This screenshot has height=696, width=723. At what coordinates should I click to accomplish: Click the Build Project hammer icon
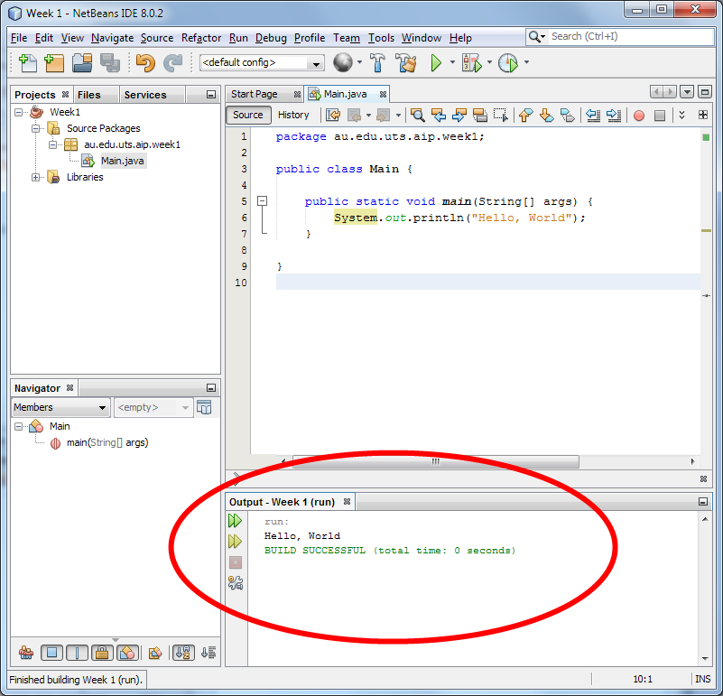pos(378,63)
